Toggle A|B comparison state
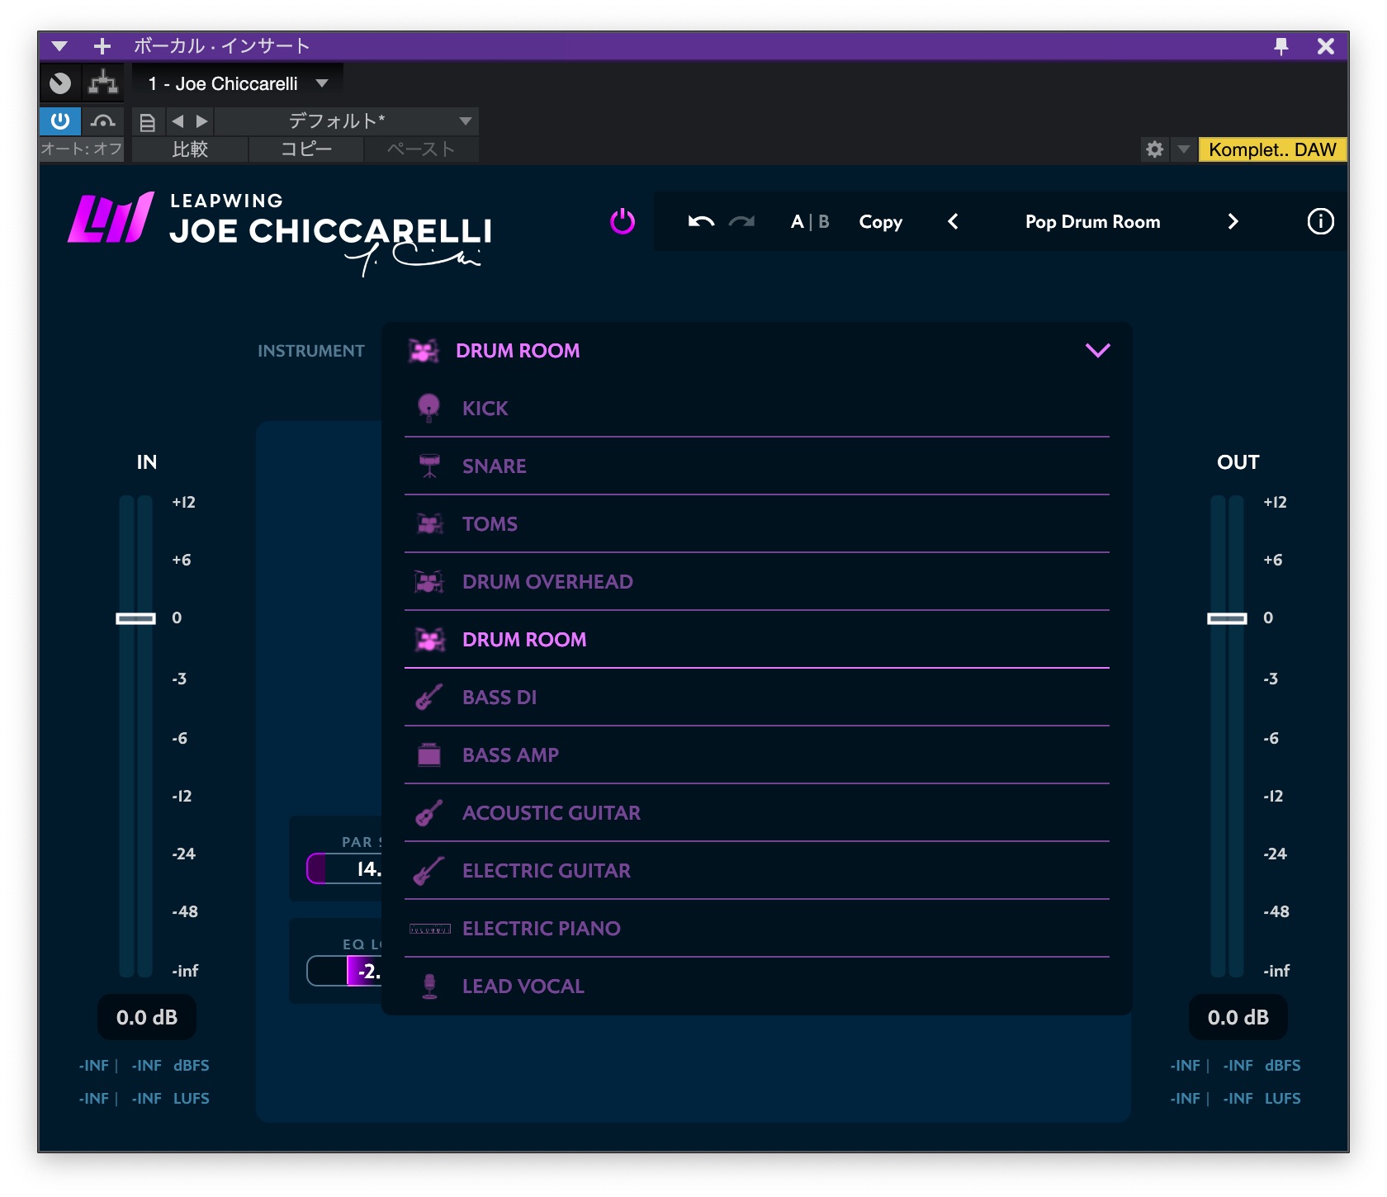Image resolution: width=1387 pixels, height=1197 pixels. tap(809, 221)
